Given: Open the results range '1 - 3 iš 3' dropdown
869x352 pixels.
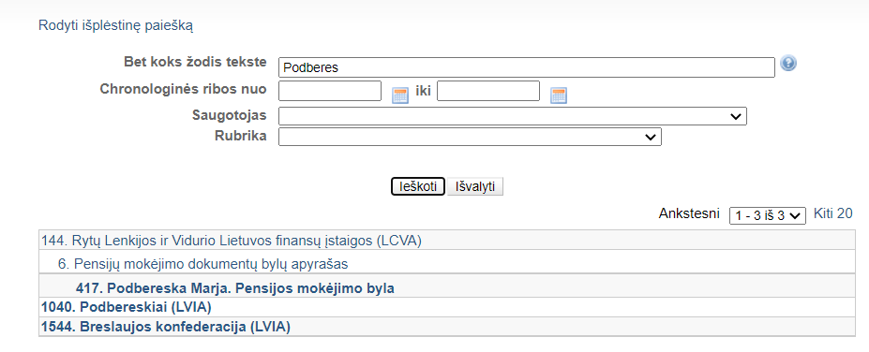Looking at the screenshot, I should (768, 215).
